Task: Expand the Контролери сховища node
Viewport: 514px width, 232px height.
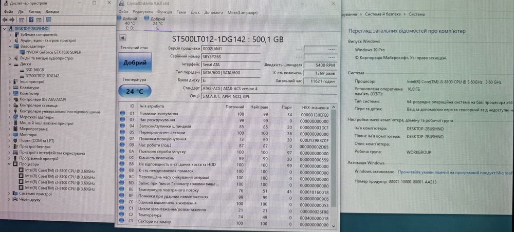Action: (10, 106)
